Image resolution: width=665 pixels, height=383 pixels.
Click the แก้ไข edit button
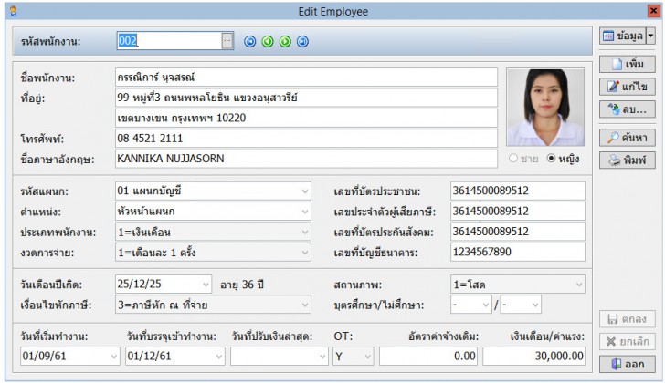(628, 87)
